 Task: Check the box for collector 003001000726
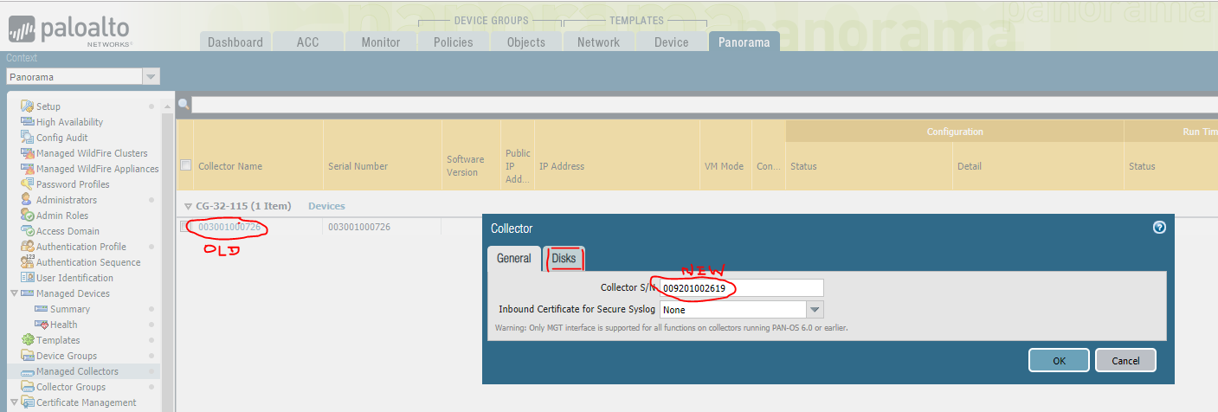coord(185,227)
